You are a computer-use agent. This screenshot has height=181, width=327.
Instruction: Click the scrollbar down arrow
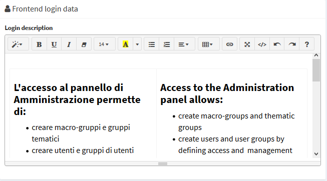pos(316,154)
